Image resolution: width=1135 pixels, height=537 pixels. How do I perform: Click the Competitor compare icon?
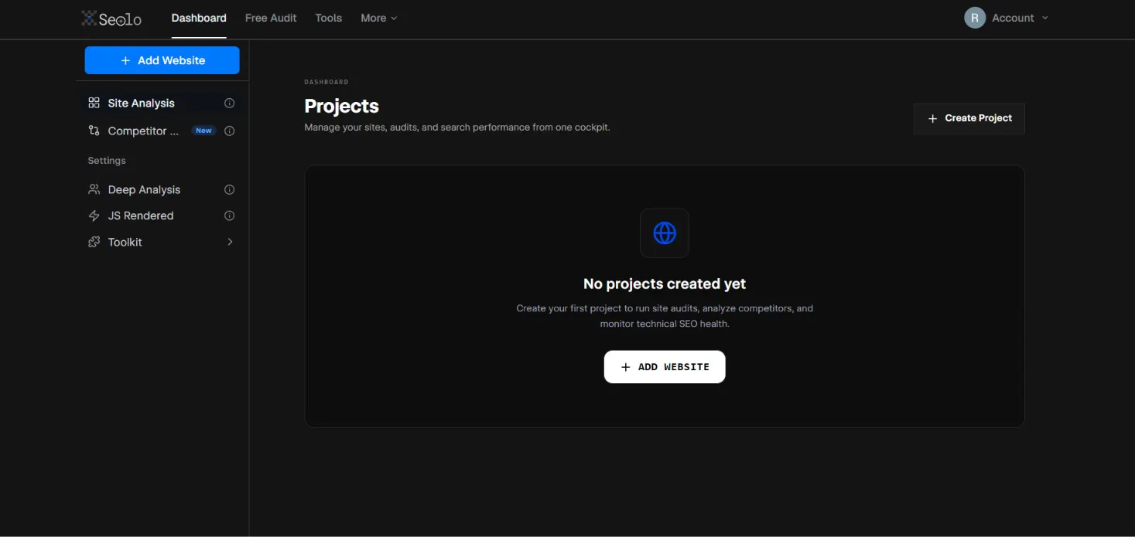[x=94, y=131]
